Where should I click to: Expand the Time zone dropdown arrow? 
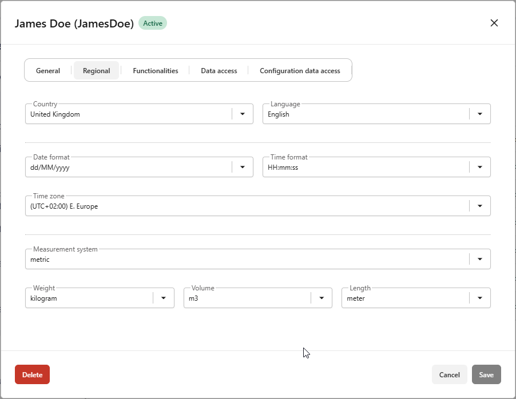pos(480,206)
